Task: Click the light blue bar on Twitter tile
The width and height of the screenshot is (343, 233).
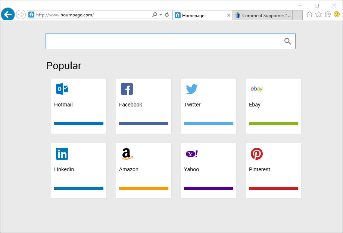Action: 209,124
